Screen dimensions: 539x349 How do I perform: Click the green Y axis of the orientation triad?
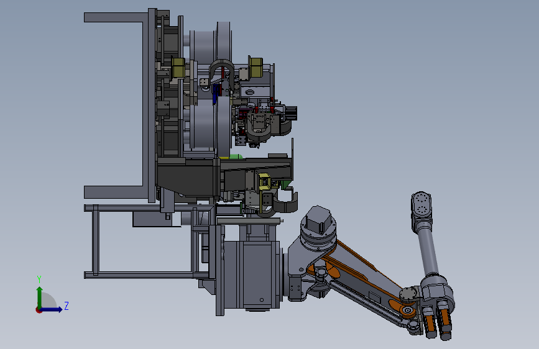click(40, 297)
